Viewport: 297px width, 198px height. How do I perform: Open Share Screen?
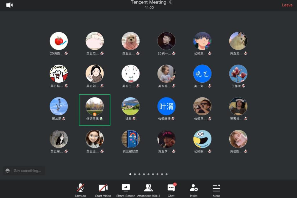coord(126,190)
